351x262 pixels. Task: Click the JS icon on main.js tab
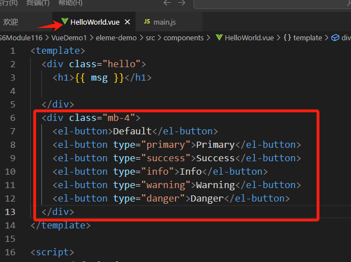pos(147,22)
